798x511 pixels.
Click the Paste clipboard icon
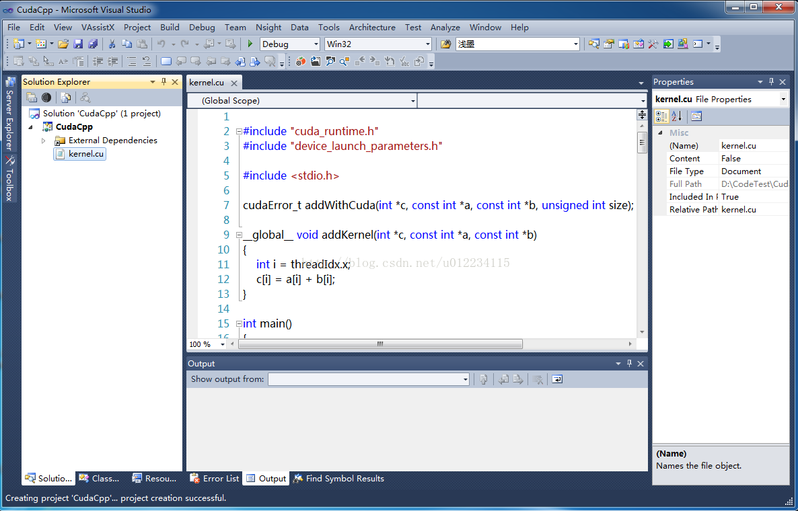(x=143, y=44)
